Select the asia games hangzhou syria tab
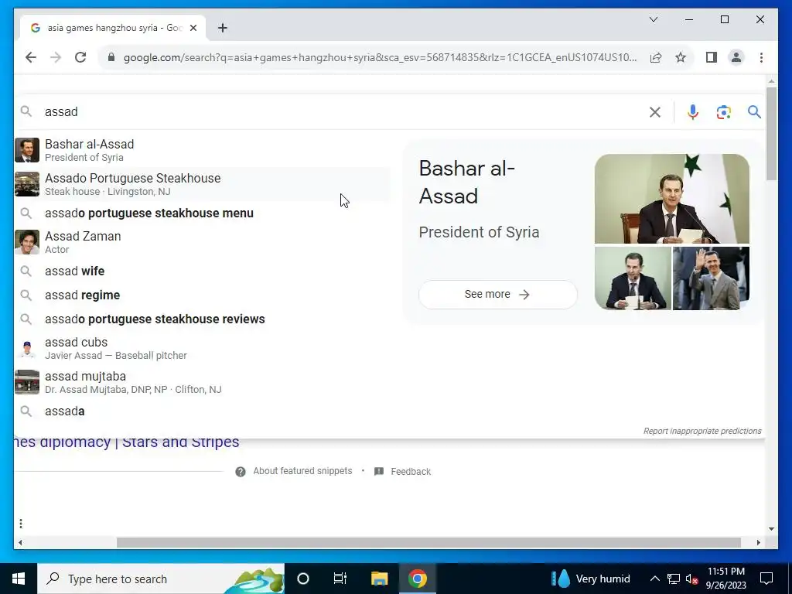 tap(113, 28)
